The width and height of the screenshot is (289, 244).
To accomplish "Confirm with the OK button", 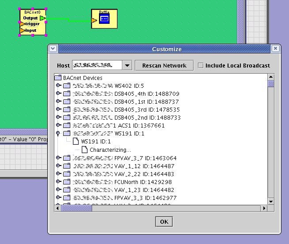I will tap(164, 221).
